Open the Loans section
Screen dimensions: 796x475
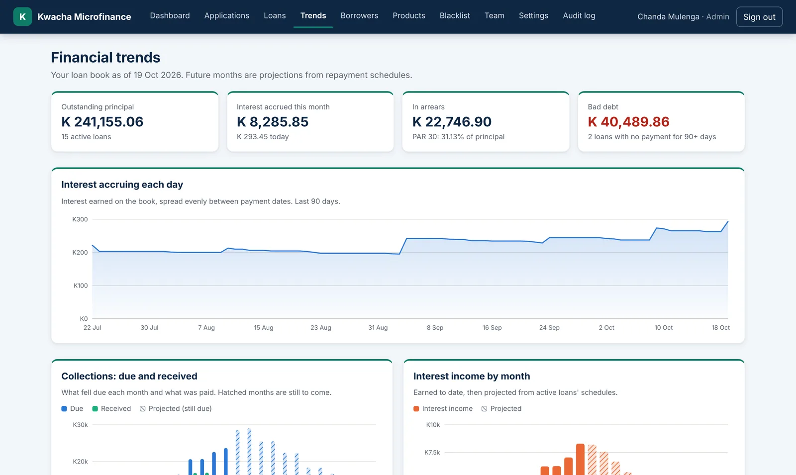(x=275, y=15)
